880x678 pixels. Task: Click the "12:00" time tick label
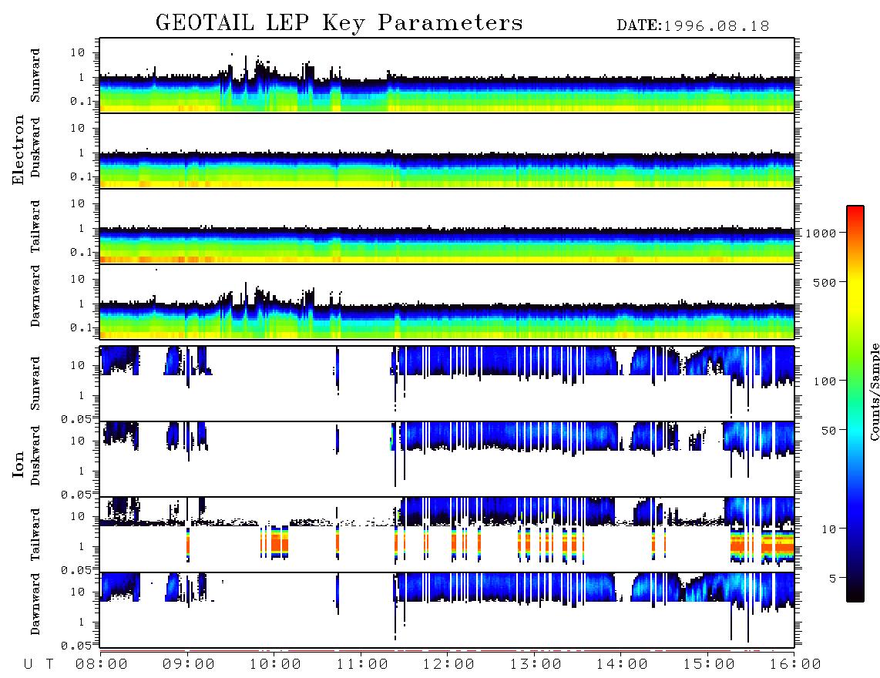tap(448, 665)
